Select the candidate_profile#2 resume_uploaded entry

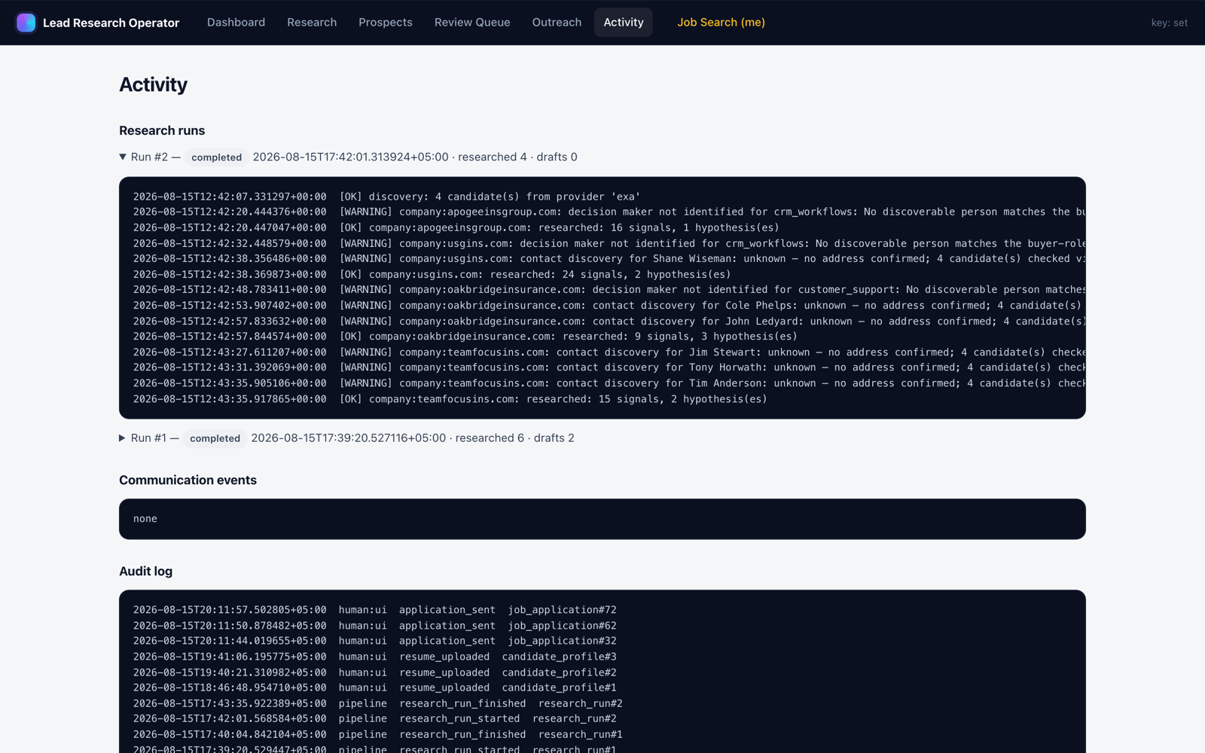[x=374, y=672]
